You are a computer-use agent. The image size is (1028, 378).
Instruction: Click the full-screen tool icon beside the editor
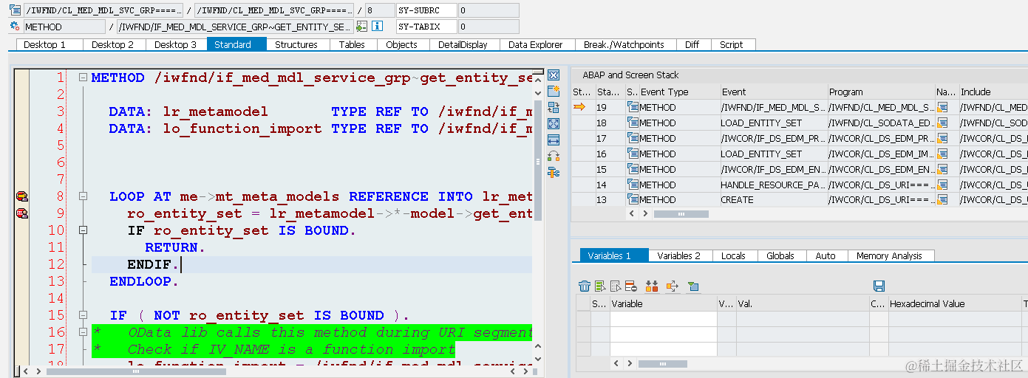coord(554,124)
